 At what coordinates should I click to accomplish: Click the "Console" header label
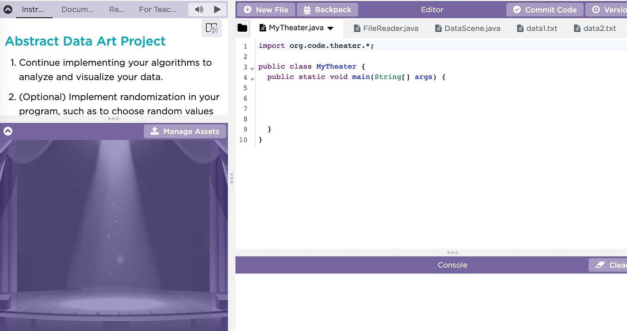tap(453, 265)
